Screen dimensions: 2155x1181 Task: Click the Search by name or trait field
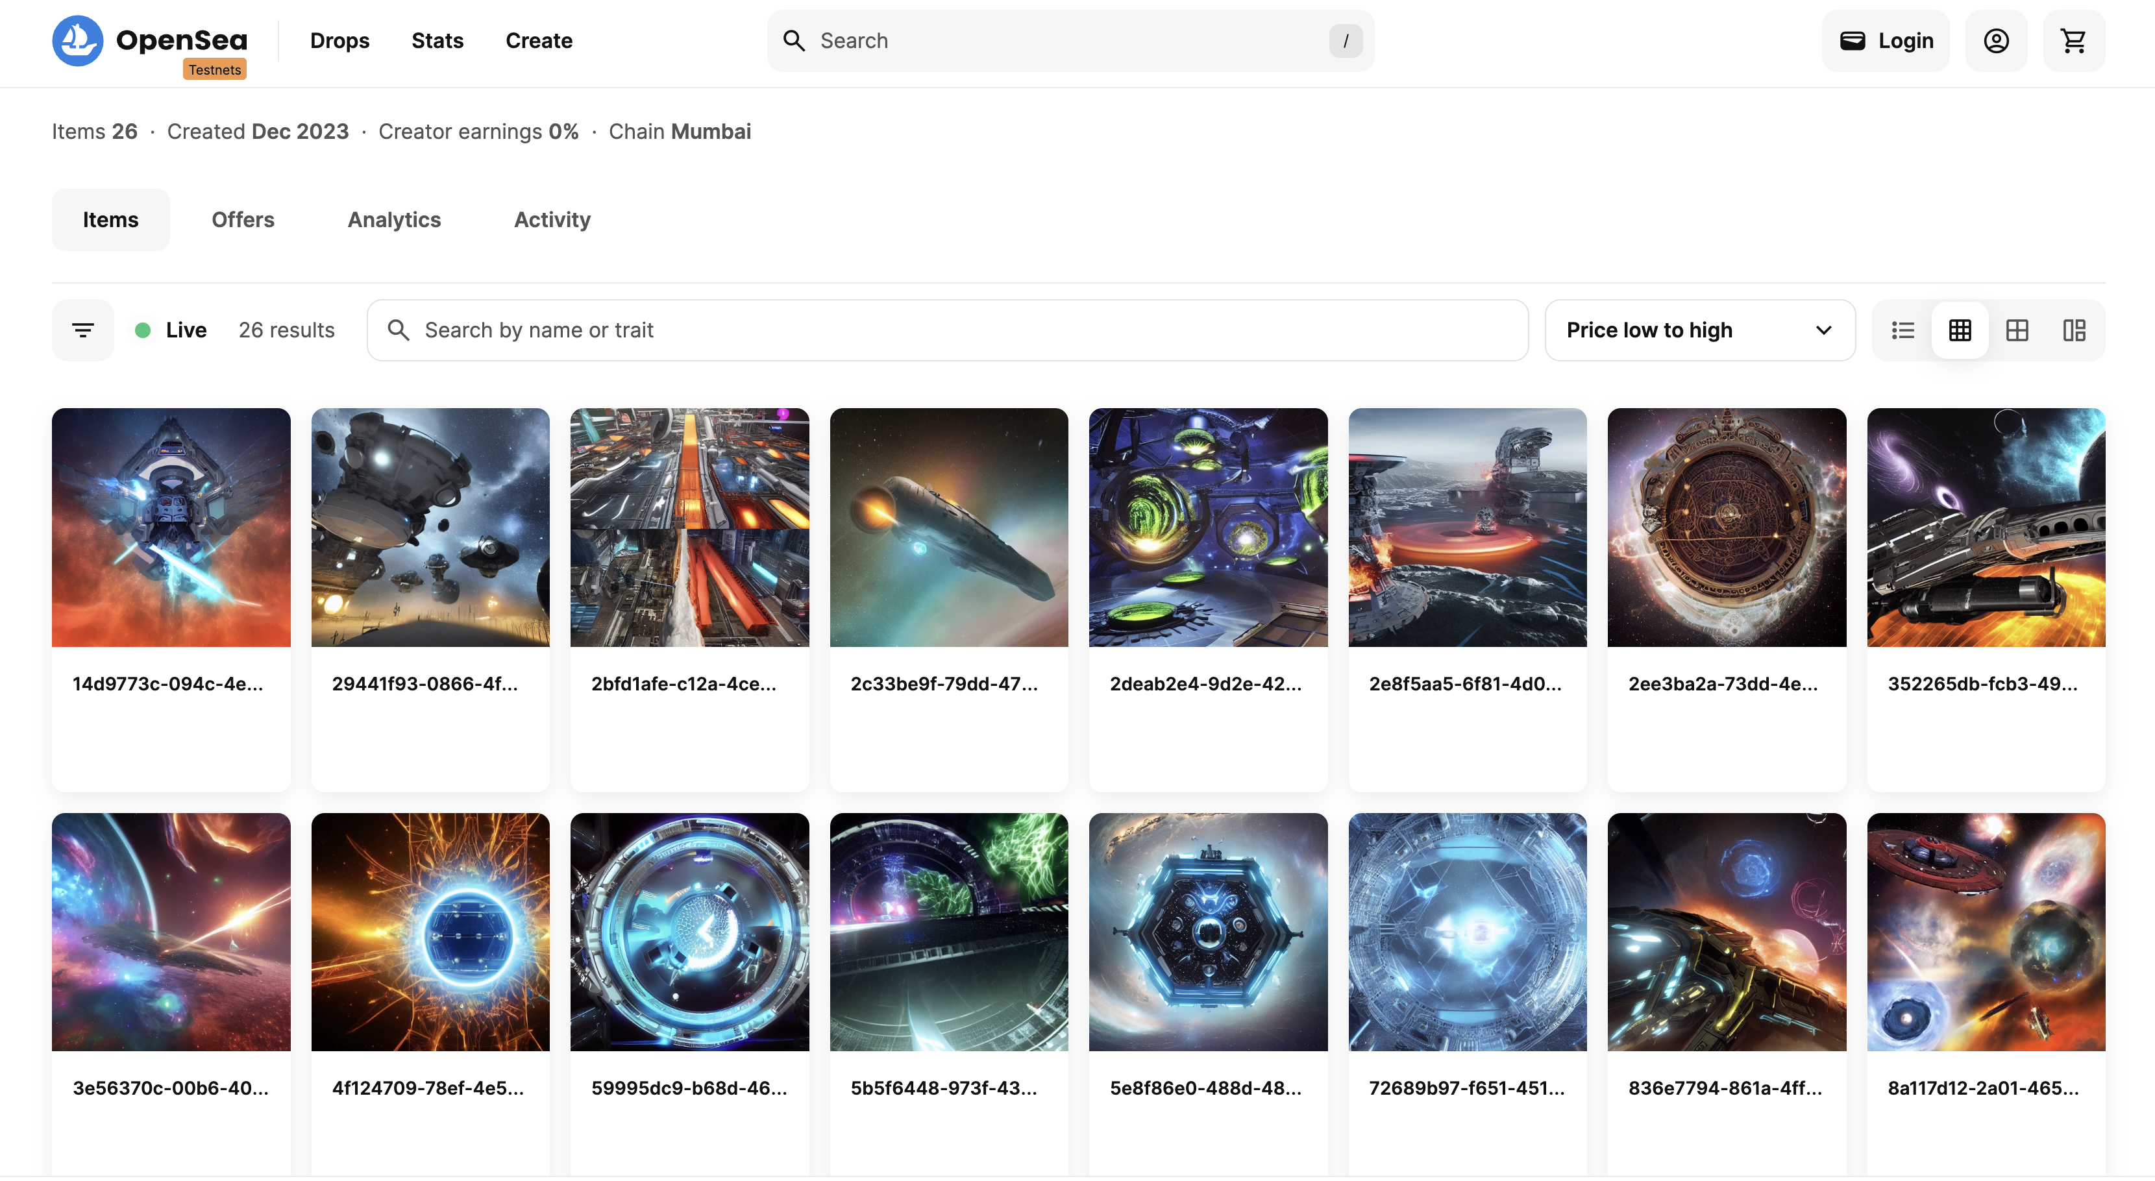coord(947,330)
